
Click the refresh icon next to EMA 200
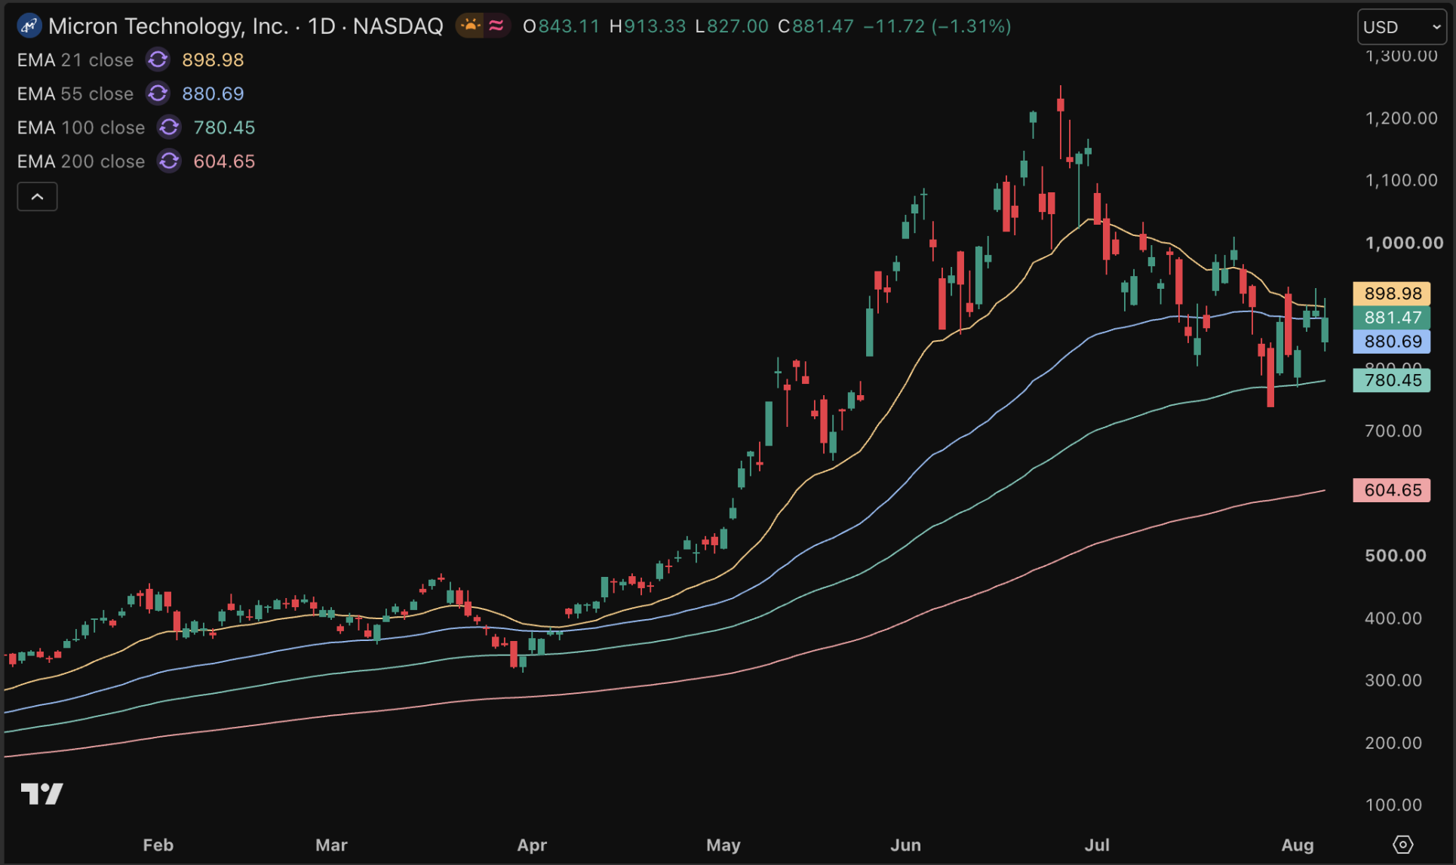click(x=169, y=161)
